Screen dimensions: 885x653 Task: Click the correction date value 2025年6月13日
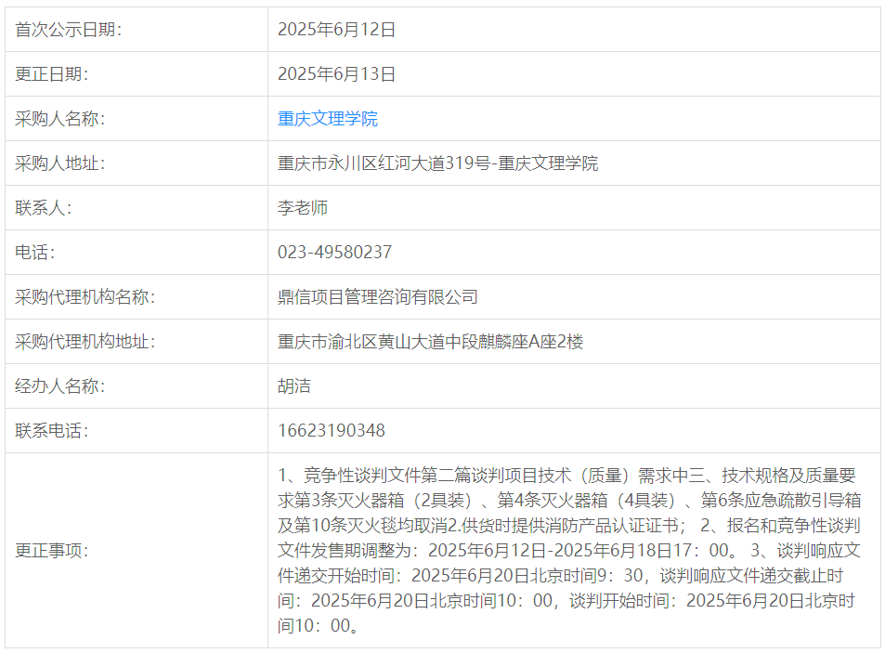click(336, 74)
